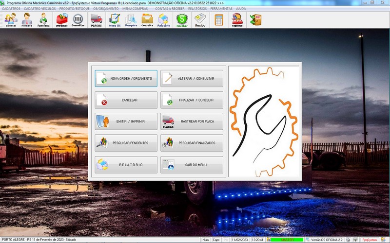This screenshot has height=243, width=390.
Task: Open the PLACAS truck icon in toolbar
Action: pos(96,20)
